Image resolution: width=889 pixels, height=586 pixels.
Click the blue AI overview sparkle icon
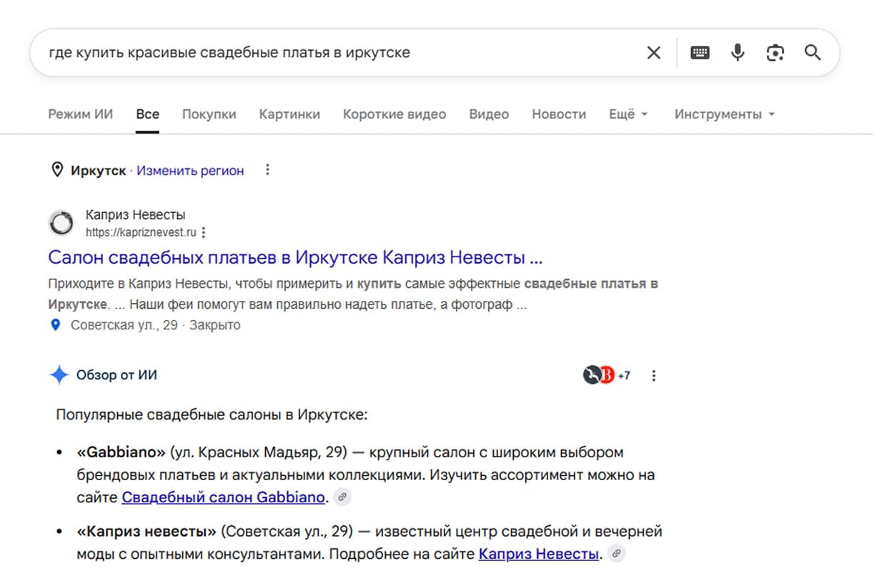pos(59,375)
